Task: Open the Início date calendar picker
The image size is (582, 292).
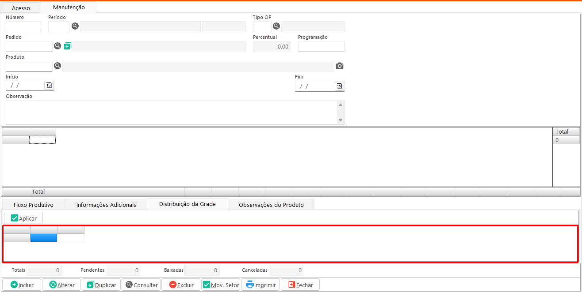Action: click(49, 85)
